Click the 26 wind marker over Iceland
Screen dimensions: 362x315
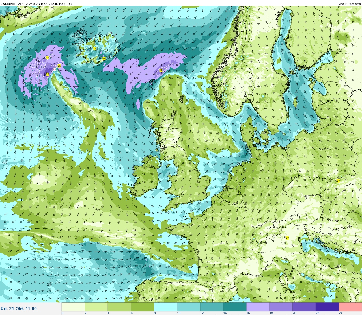pyautogui.click(x=95, y=49)
